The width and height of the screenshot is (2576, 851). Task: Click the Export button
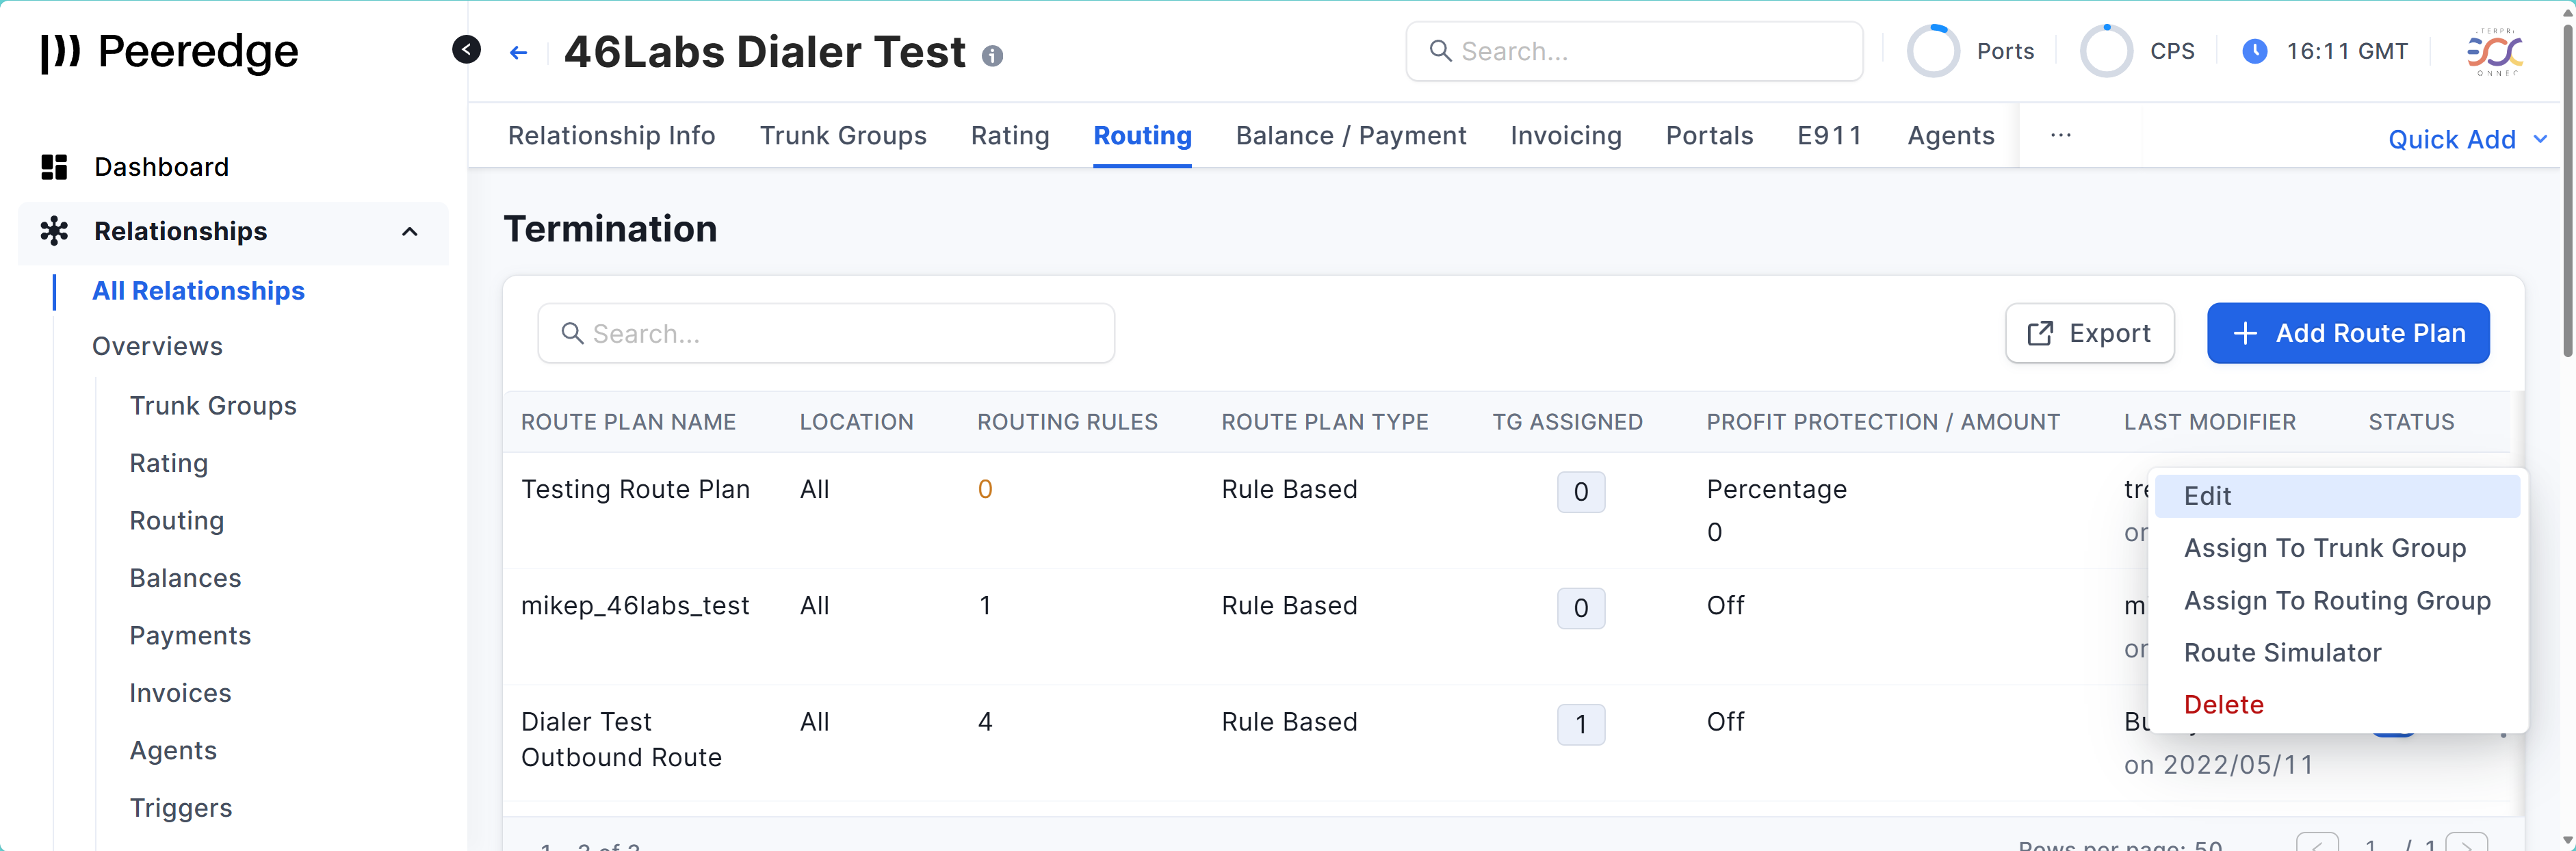(2089, 333)
